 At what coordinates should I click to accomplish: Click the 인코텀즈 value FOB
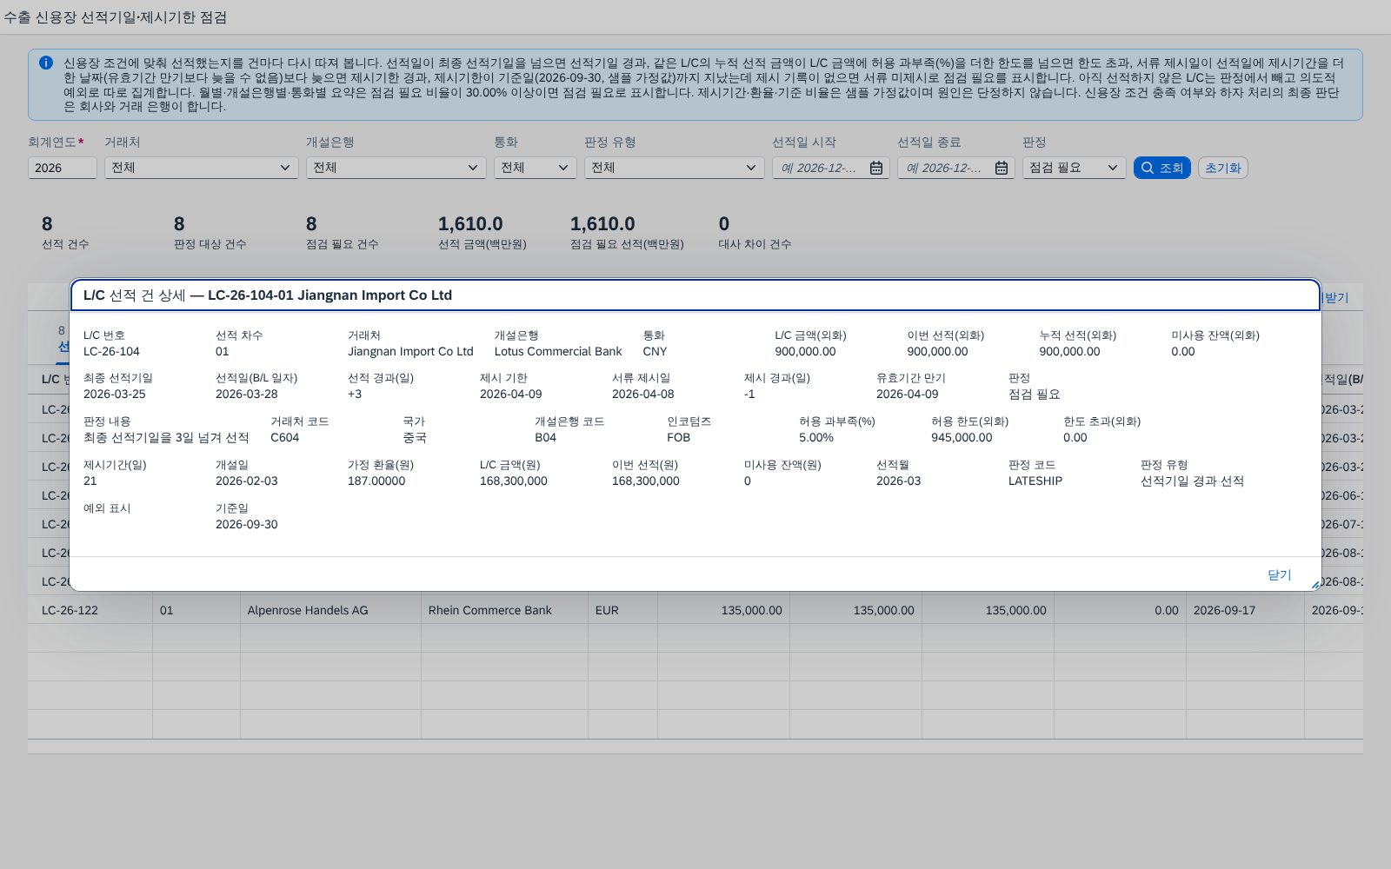678,438
